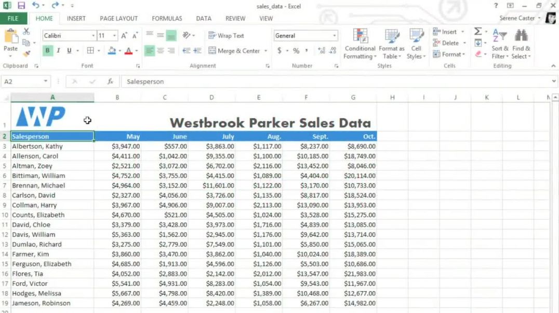Center text horizontally in the cell
Screen dimensions: 559x313
(x=161, y=50)
